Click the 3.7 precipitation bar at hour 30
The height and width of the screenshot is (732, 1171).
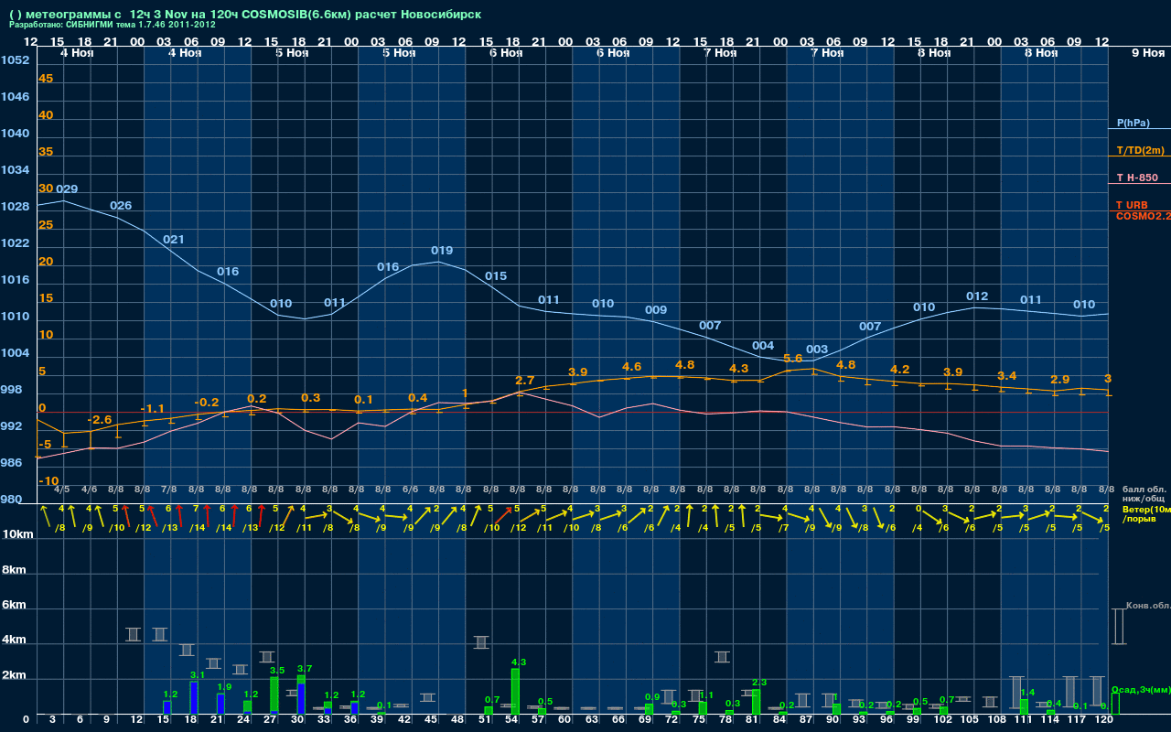click(301, 694)
